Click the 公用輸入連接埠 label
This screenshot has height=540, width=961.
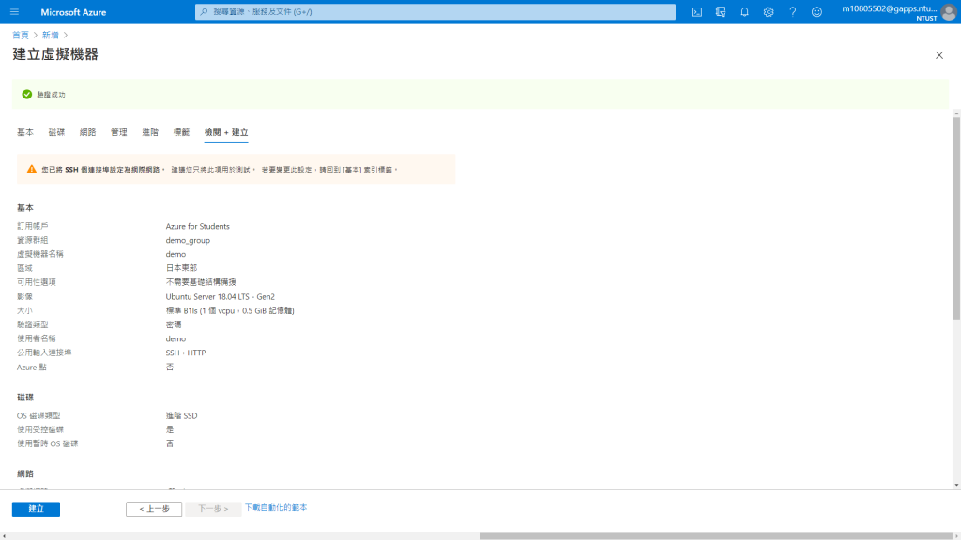tap(44, 352)
